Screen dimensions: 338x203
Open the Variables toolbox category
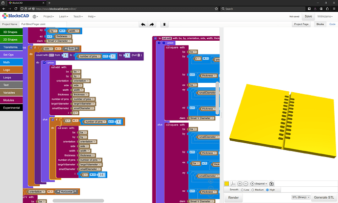click(x=11, y=93)
